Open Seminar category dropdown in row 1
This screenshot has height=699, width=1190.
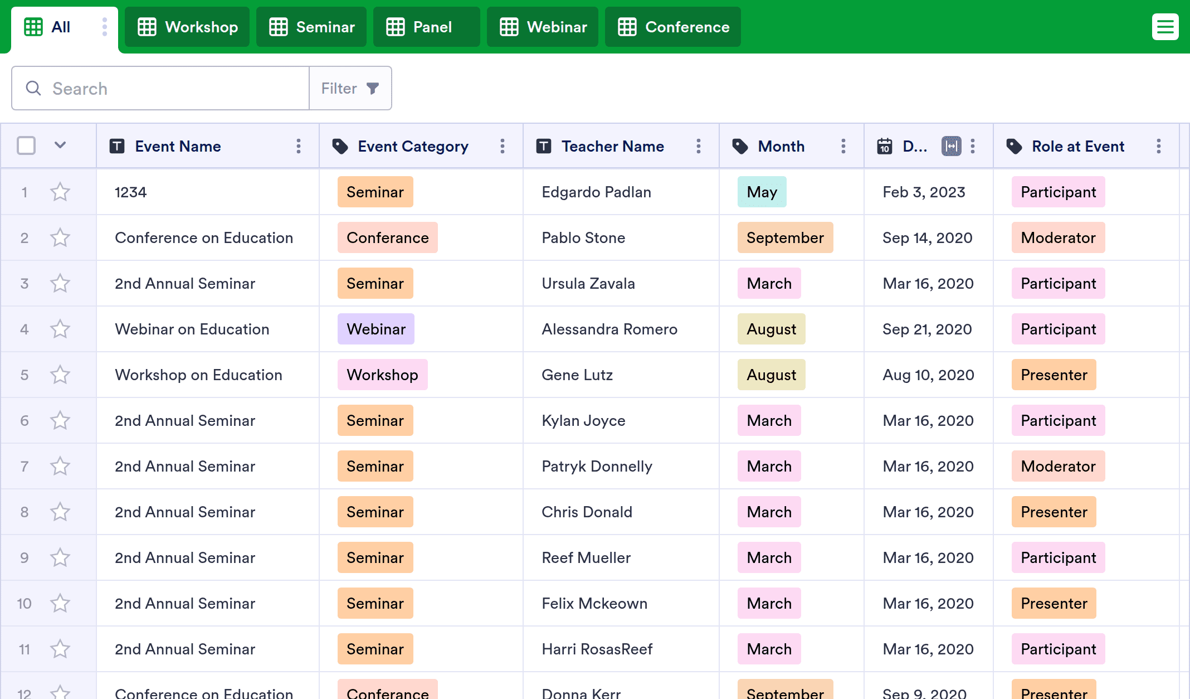pyautogui.click(x=375, y=192)
